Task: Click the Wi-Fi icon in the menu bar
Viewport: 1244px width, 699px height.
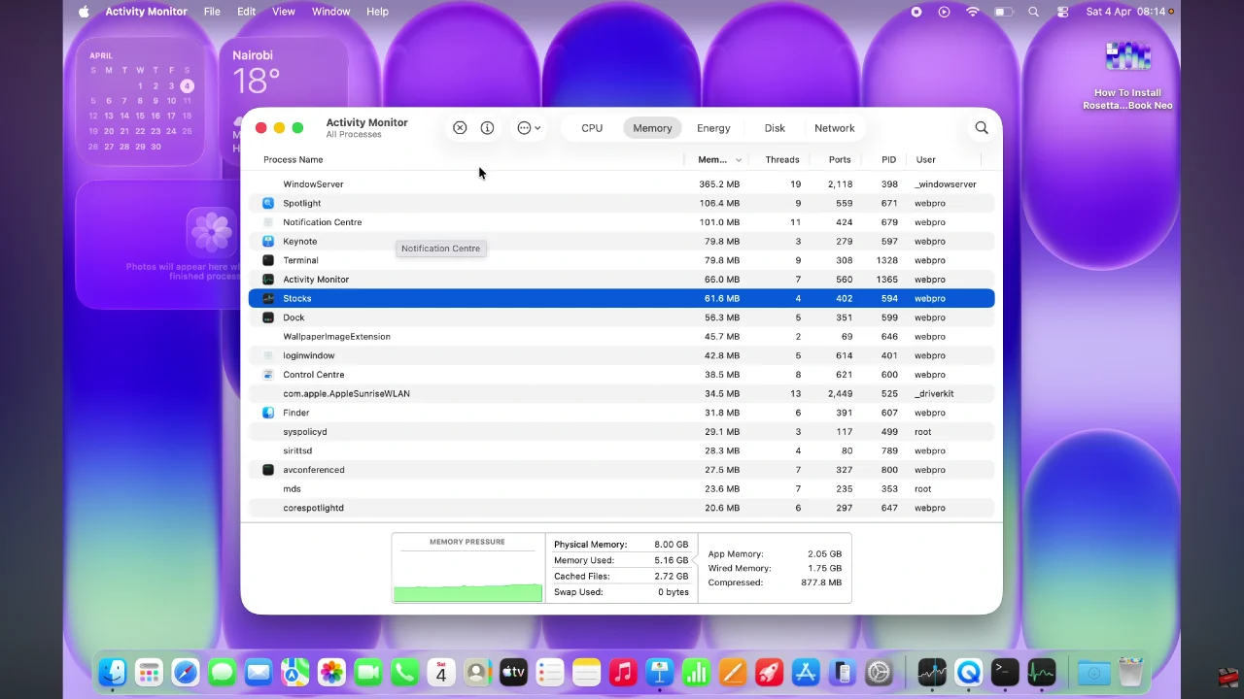Action: coord(972,12)
